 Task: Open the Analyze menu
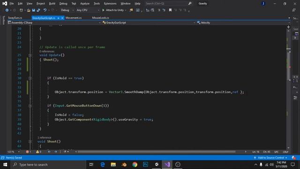coord(85,3)
